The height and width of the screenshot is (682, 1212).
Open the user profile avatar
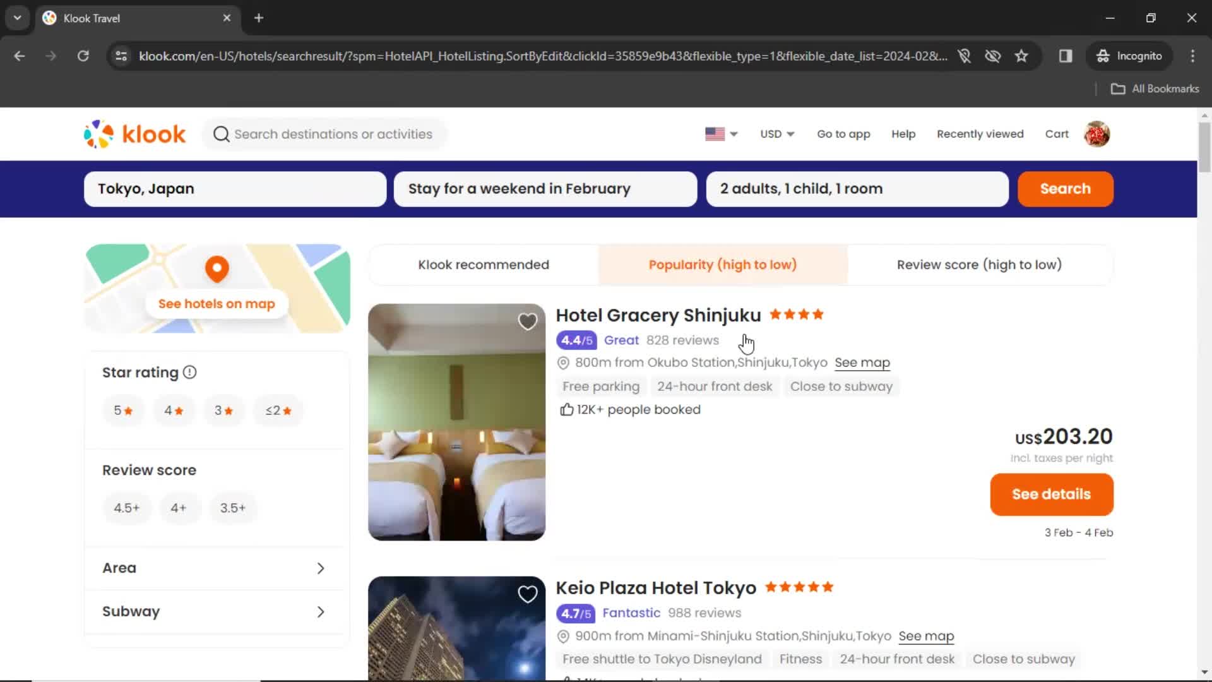1097,134
